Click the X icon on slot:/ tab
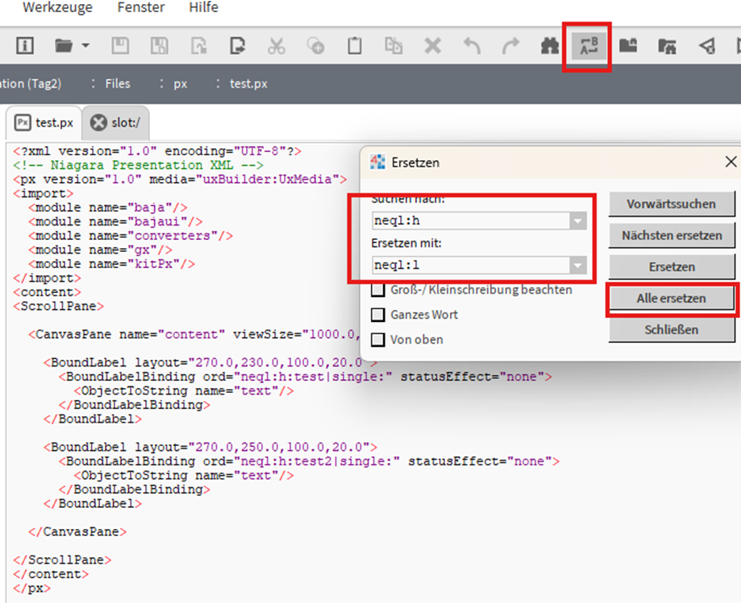 point(98,122)
